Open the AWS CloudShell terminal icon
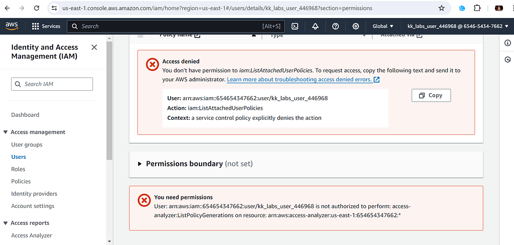Viewport: 514px width, 245px height. pyautogui.click(x=295, y=26)
